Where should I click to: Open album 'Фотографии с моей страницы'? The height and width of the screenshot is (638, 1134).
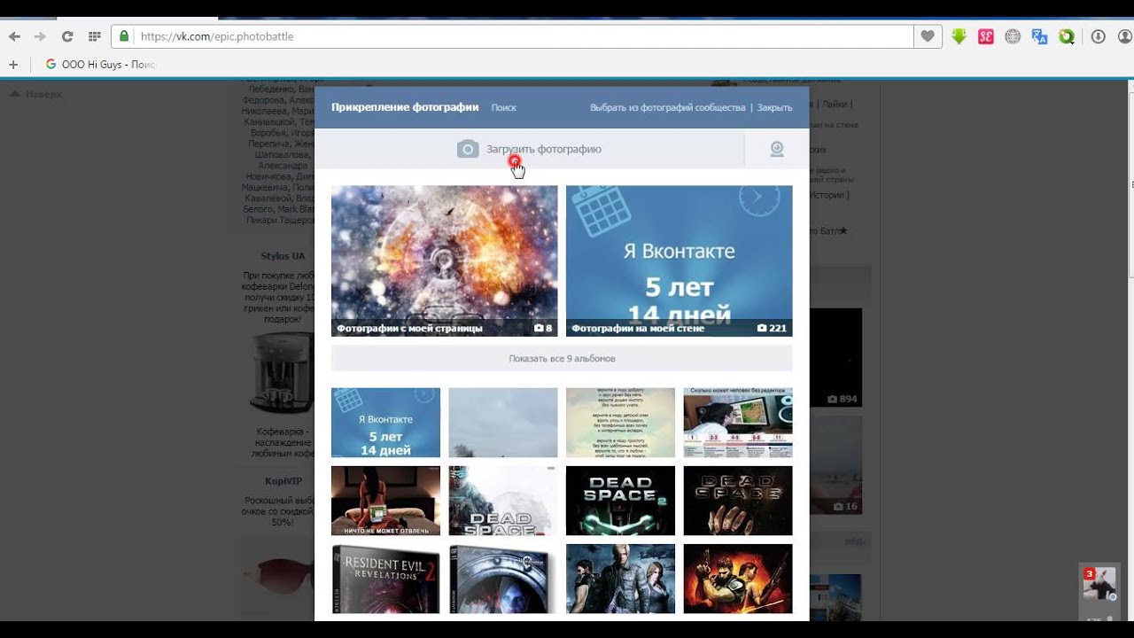[x=444, y=261]
